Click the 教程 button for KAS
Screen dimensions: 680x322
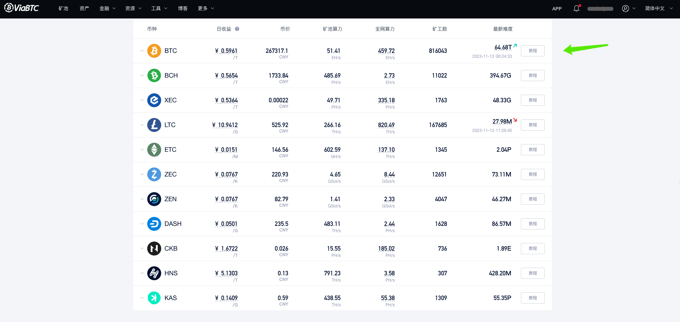(533, 298)
